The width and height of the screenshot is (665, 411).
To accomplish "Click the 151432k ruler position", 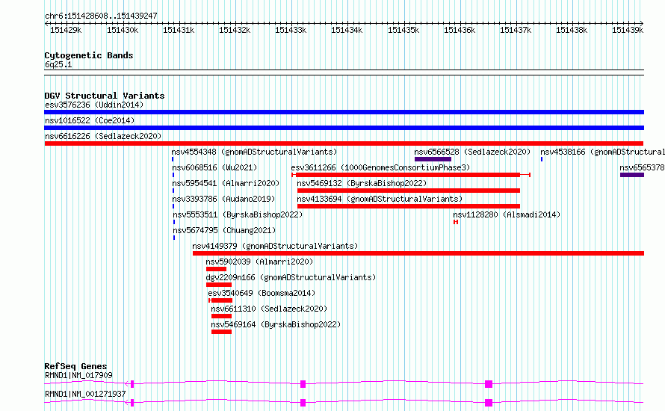I will tap(235, 30).
